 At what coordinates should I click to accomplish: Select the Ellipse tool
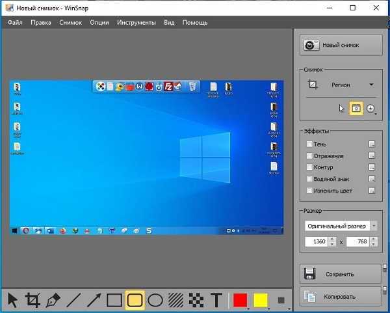pos(155,300)
